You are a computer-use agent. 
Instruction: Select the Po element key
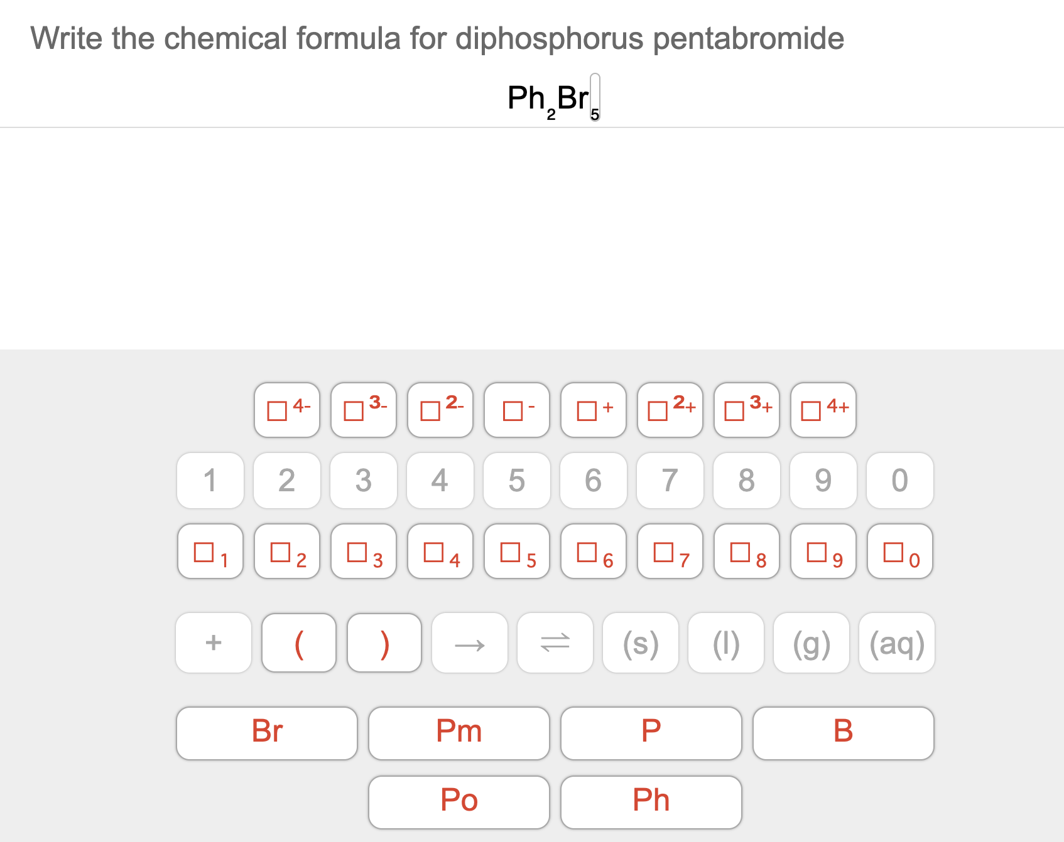(459, 801)
